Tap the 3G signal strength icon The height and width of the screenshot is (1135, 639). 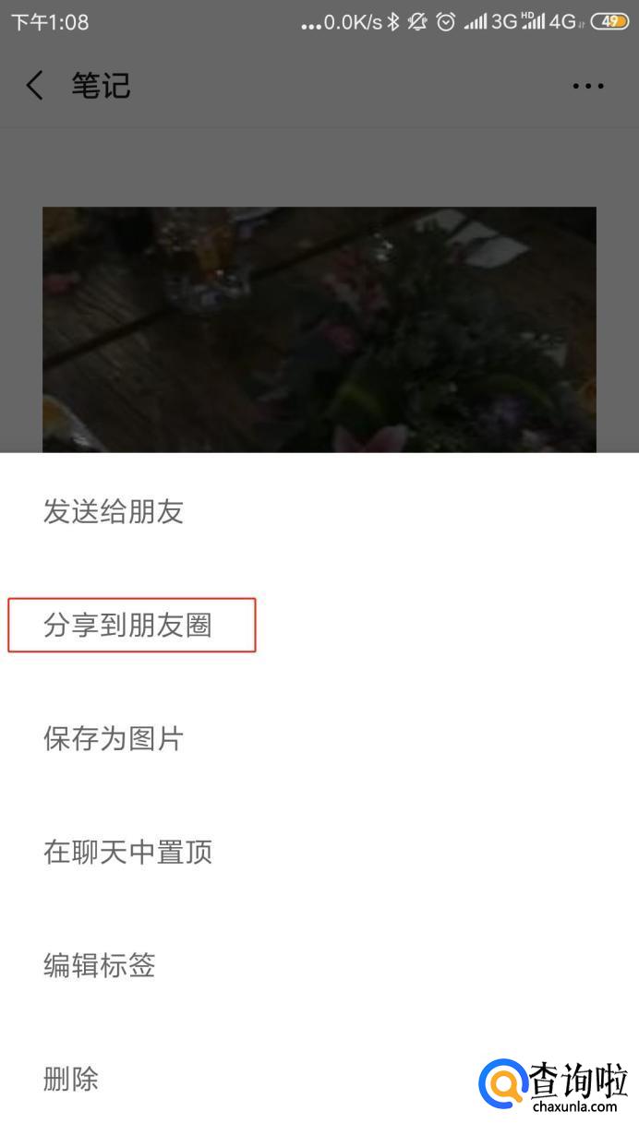[x=490, y=22]
